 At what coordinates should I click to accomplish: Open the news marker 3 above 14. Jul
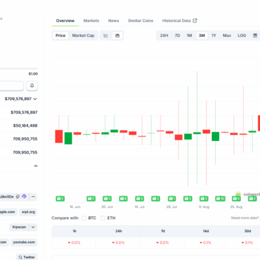pyautogui.click(x=140, y=198)
